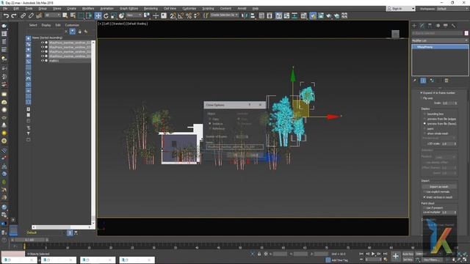
Task: Enable Use explicit normals checkbox
Action: (x=424, y=192)
